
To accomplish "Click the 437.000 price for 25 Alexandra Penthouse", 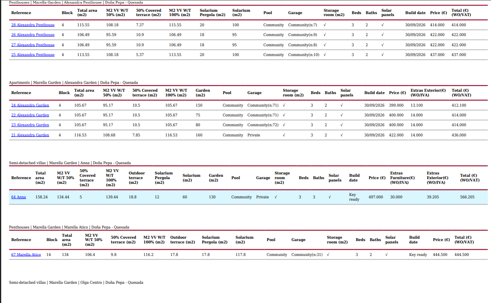I will (x=437, y=55).
